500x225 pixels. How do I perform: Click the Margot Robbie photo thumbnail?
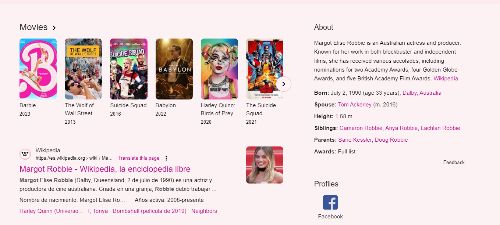click(x=265, y=165)
